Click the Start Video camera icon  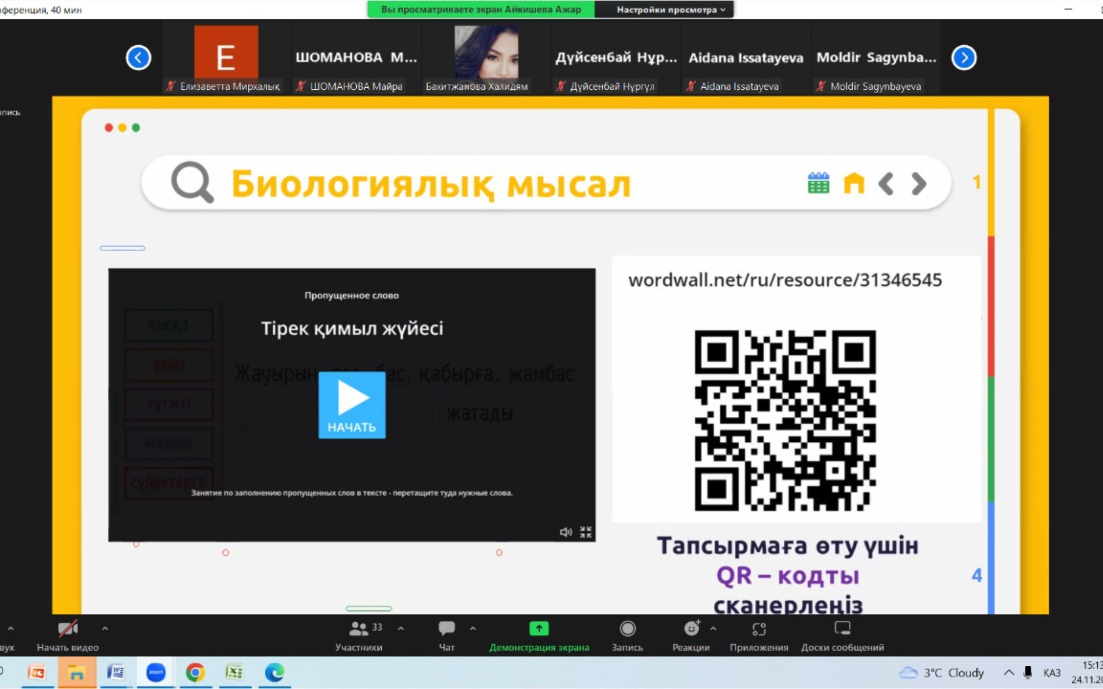tap(68, 629)
